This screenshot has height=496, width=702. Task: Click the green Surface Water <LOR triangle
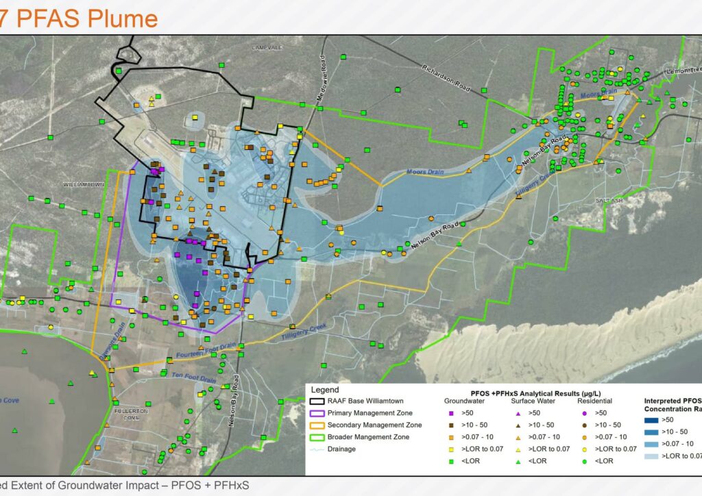pos(518,461)
